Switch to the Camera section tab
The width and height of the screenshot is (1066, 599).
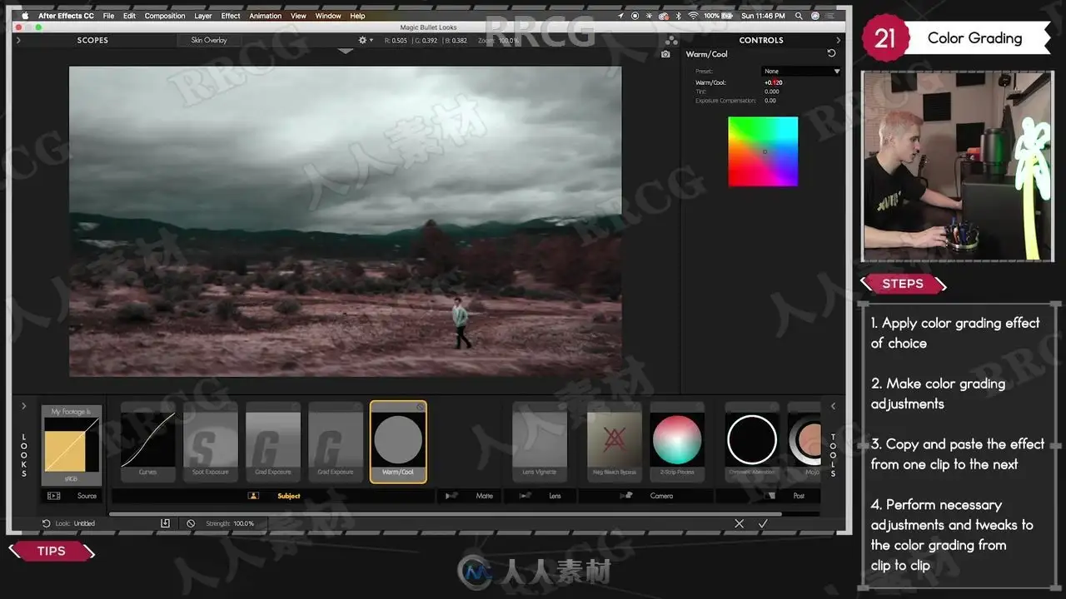pos(646,496)
